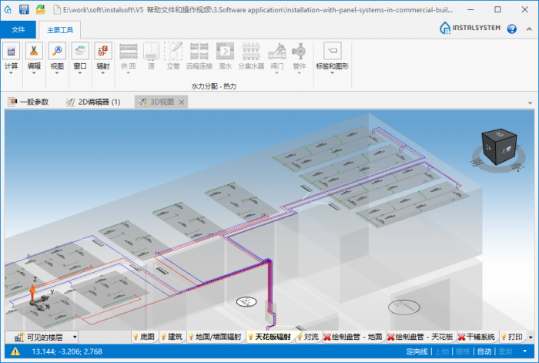
Task: Switch to the 2D编辑器 (1) tab
Action: 93,102
